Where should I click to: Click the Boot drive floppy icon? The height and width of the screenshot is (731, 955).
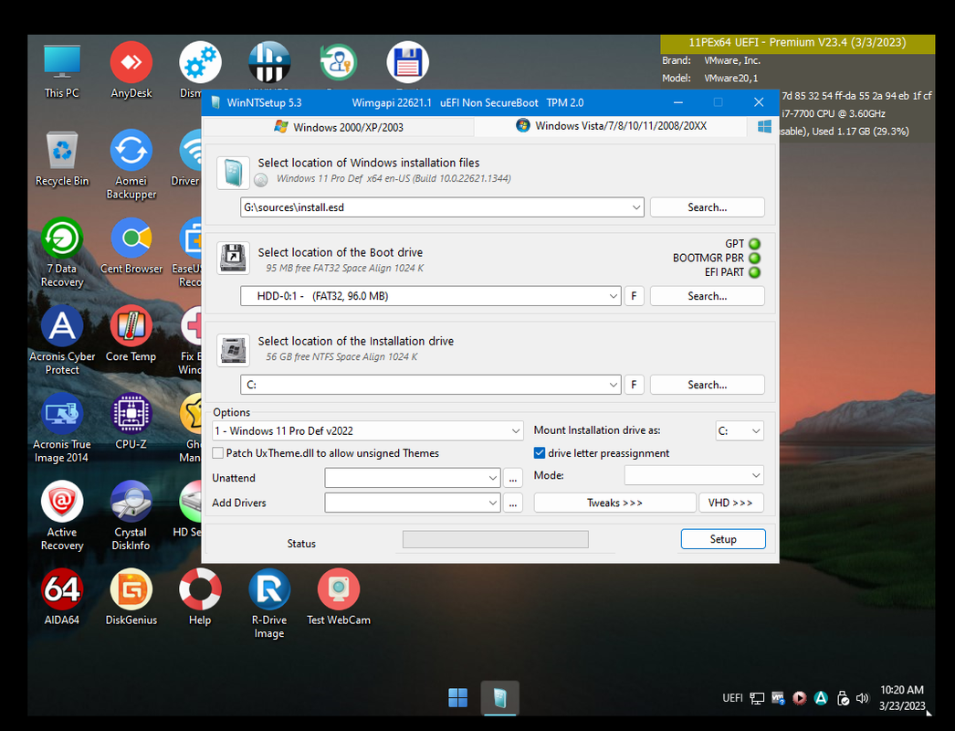point(233,258)
